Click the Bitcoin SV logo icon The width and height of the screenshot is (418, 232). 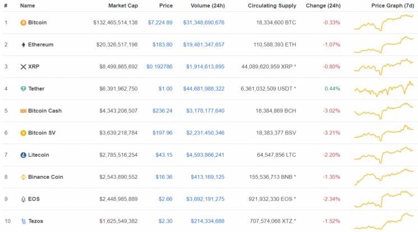click(23, 133)
